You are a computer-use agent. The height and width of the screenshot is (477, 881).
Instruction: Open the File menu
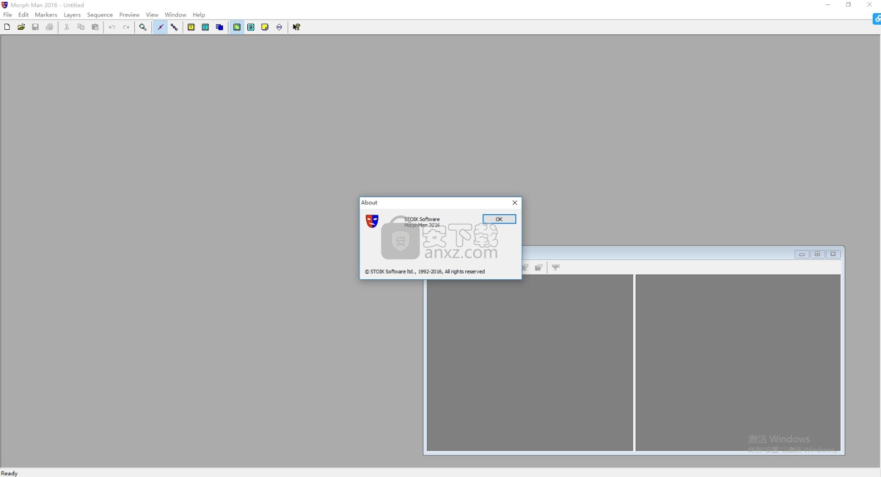pos(8,15)
